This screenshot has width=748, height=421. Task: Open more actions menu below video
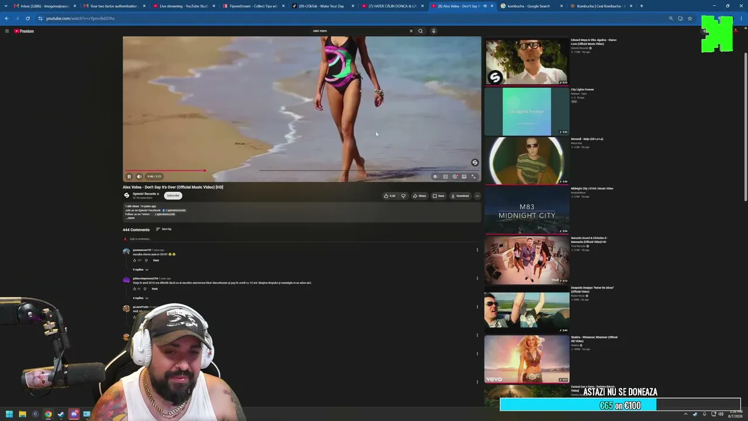pos(477,196)
